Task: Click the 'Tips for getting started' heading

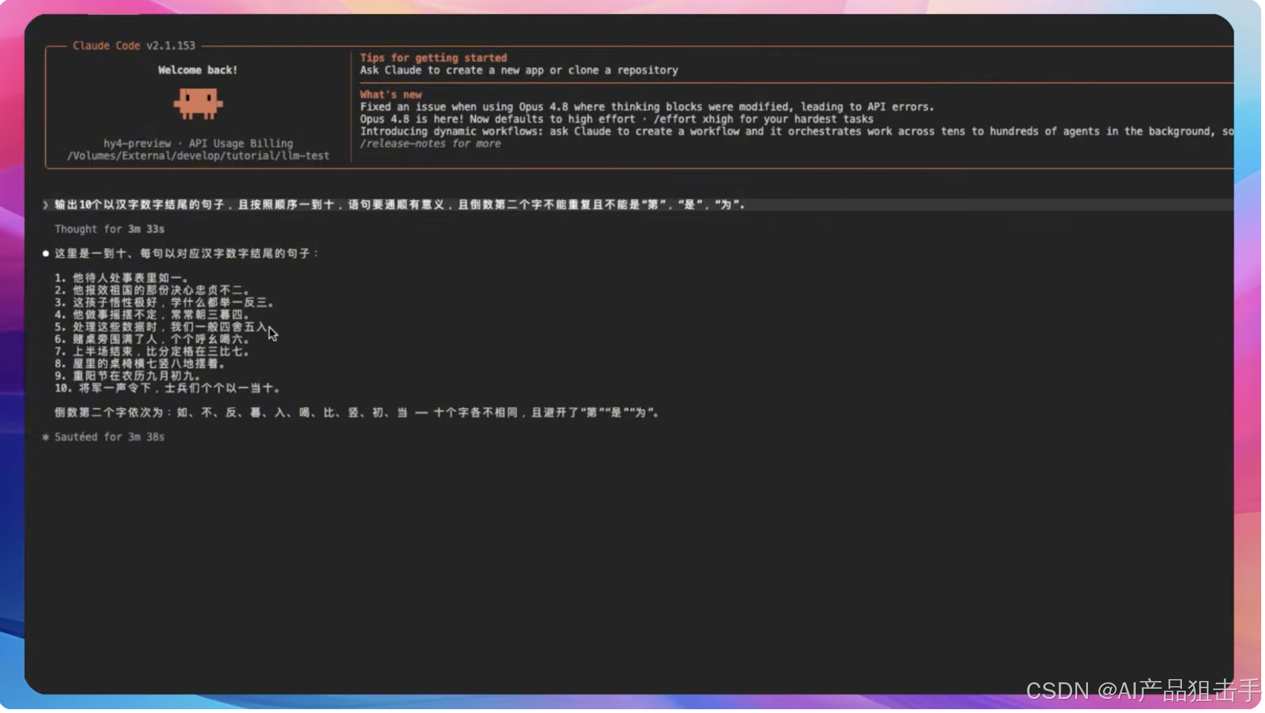Action: [433, 58]
